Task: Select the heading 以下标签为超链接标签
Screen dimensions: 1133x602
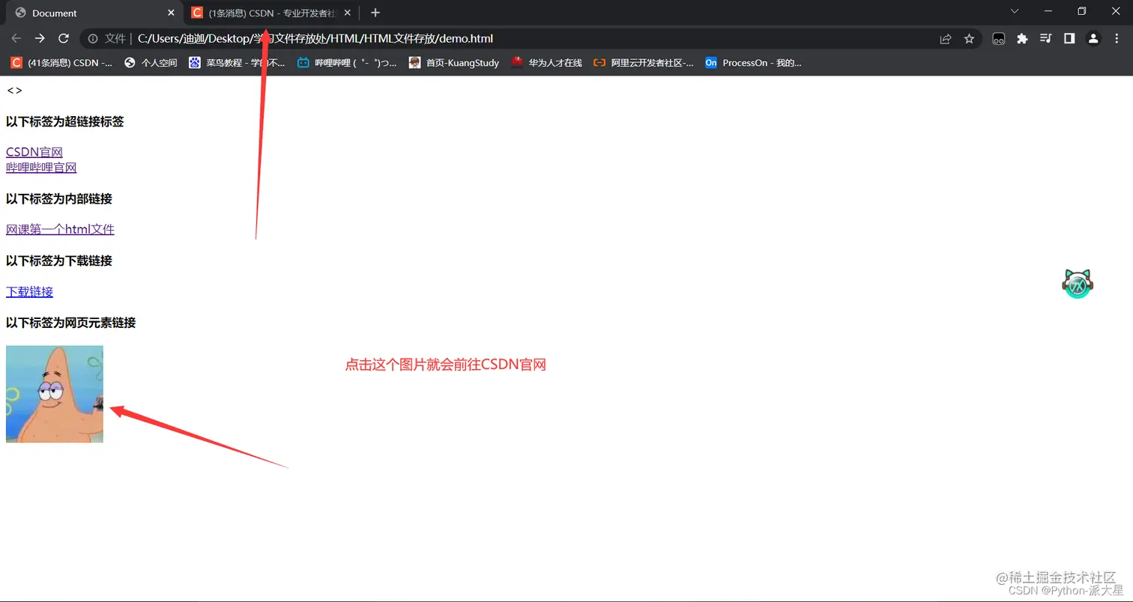Action: pos(64,121)
